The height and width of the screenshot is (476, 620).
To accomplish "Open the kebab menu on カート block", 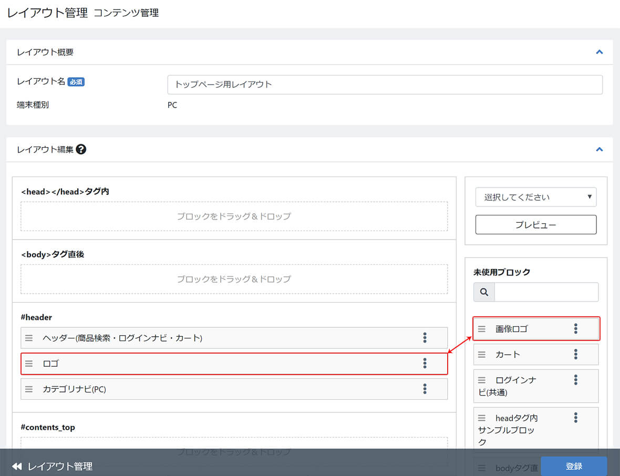I will (x=575, y=354).
